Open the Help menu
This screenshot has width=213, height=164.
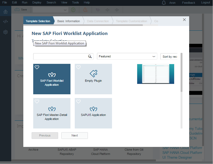[x=87, y=3]
